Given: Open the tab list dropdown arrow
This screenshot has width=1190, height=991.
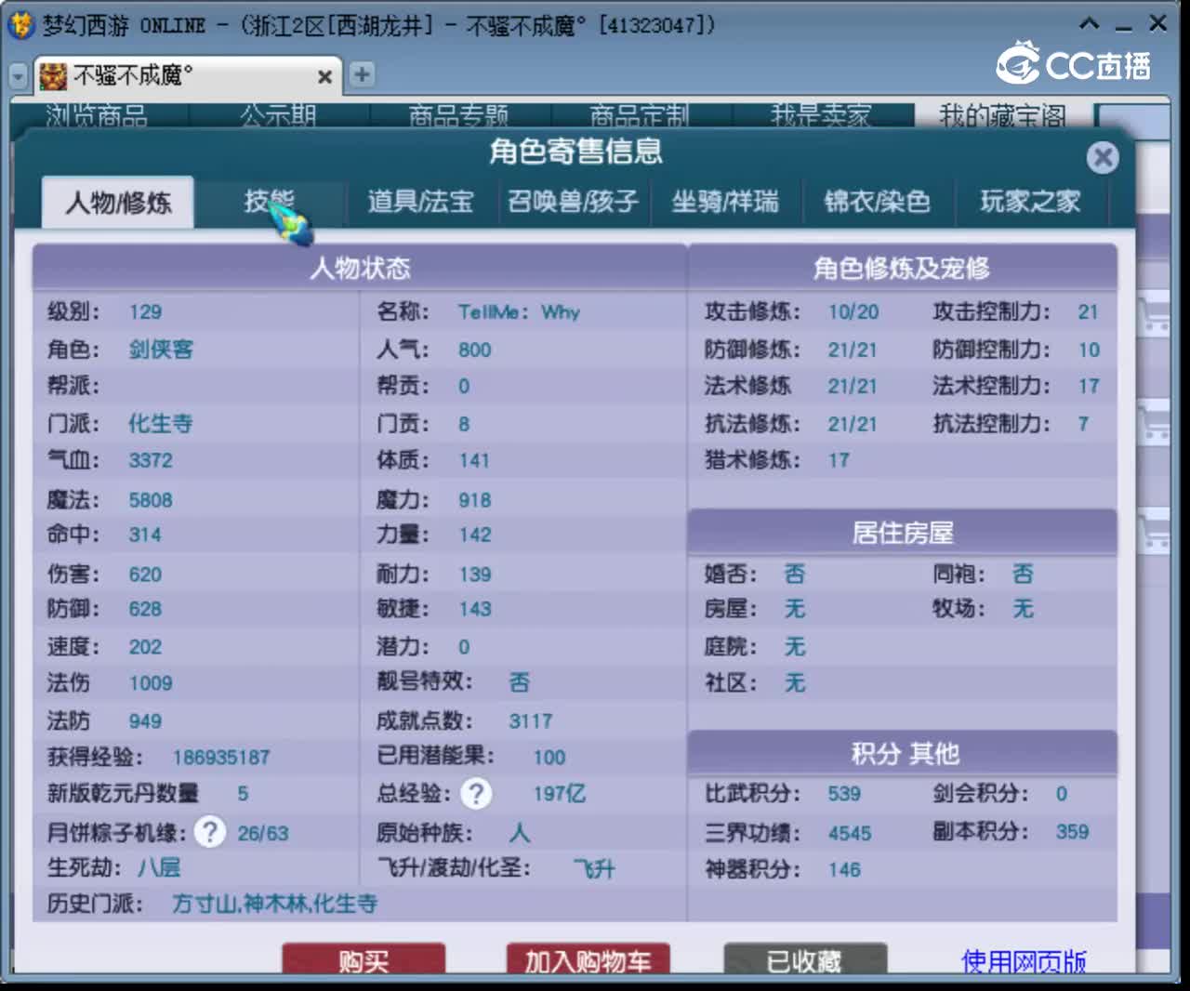Looking at the screenshot, I should click(x=19, y=76).
